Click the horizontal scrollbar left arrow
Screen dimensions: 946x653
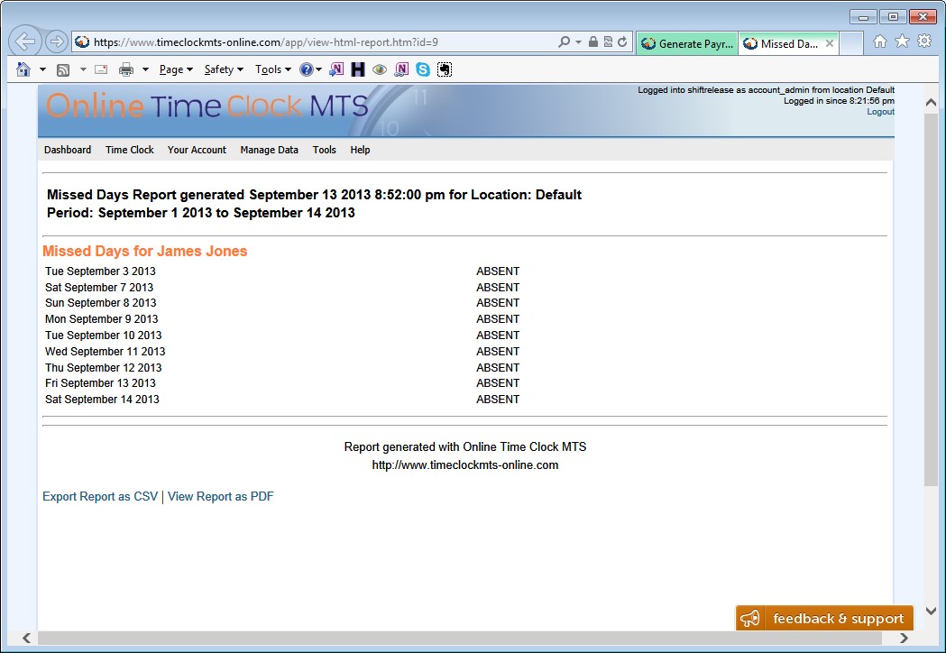26,638
